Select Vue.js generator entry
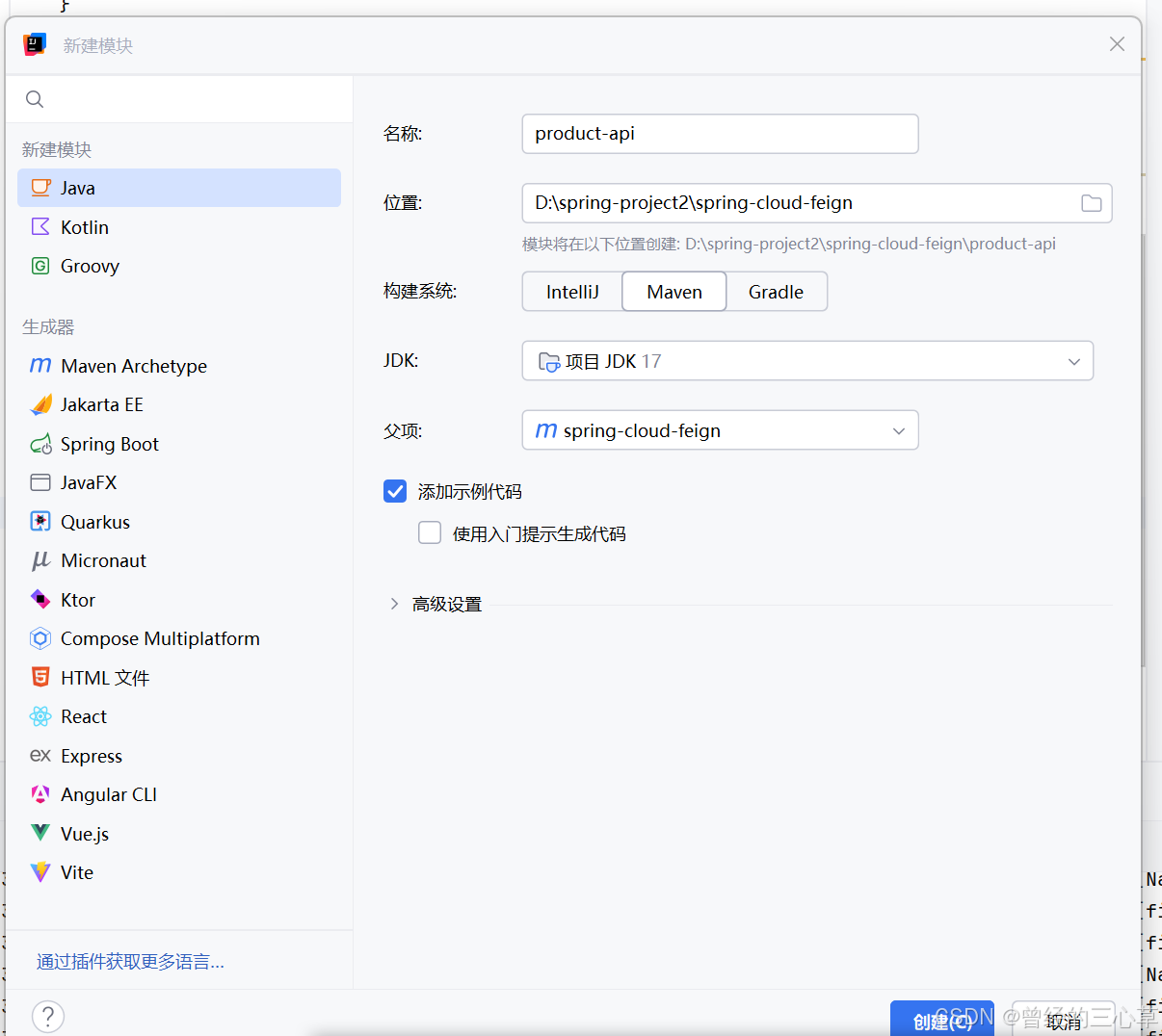 coord(179,834)
